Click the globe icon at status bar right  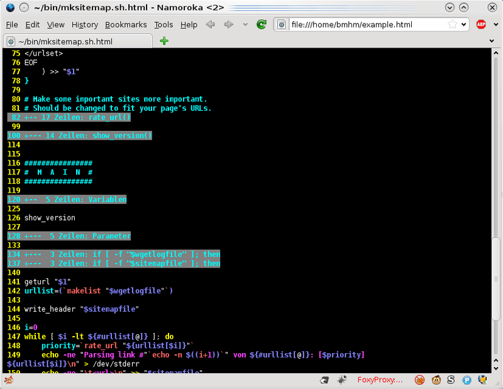[x=482, y=380]
